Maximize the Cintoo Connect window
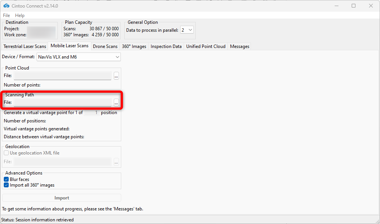This screenshot has width=380, height=224. point(354,6)
